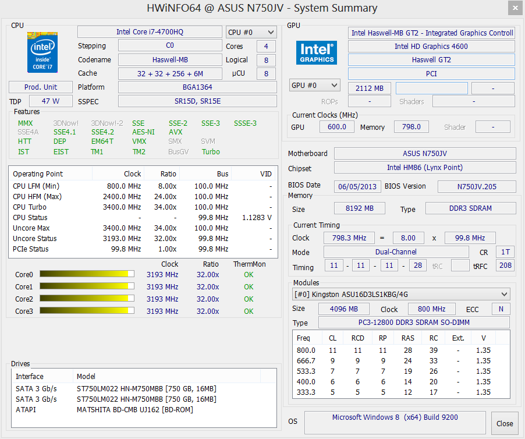Click the 2112 MB GPU memory field
Viewport: 525px width, 439px height.
370,88
